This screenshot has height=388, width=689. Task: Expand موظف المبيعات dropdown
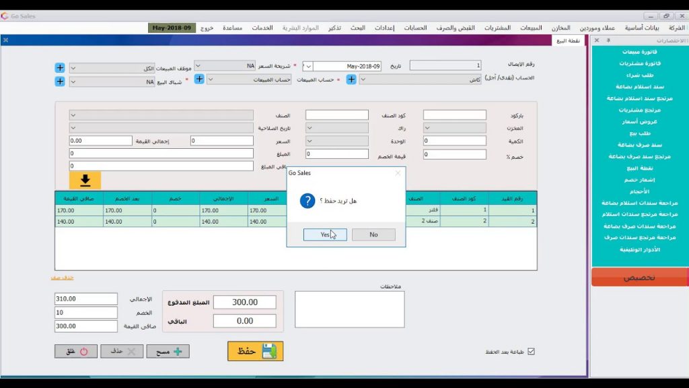click(x=73, y=68)
